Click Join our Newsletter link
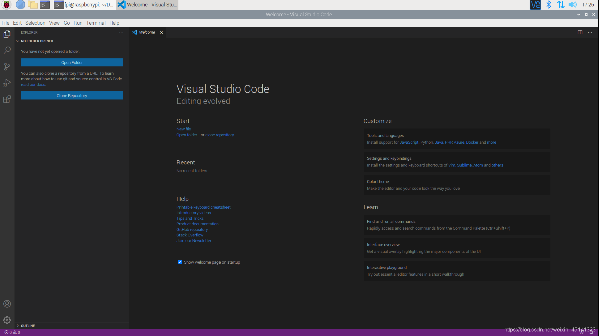Image resolution: width=599 pixels, height=336 pixels. 194,241
